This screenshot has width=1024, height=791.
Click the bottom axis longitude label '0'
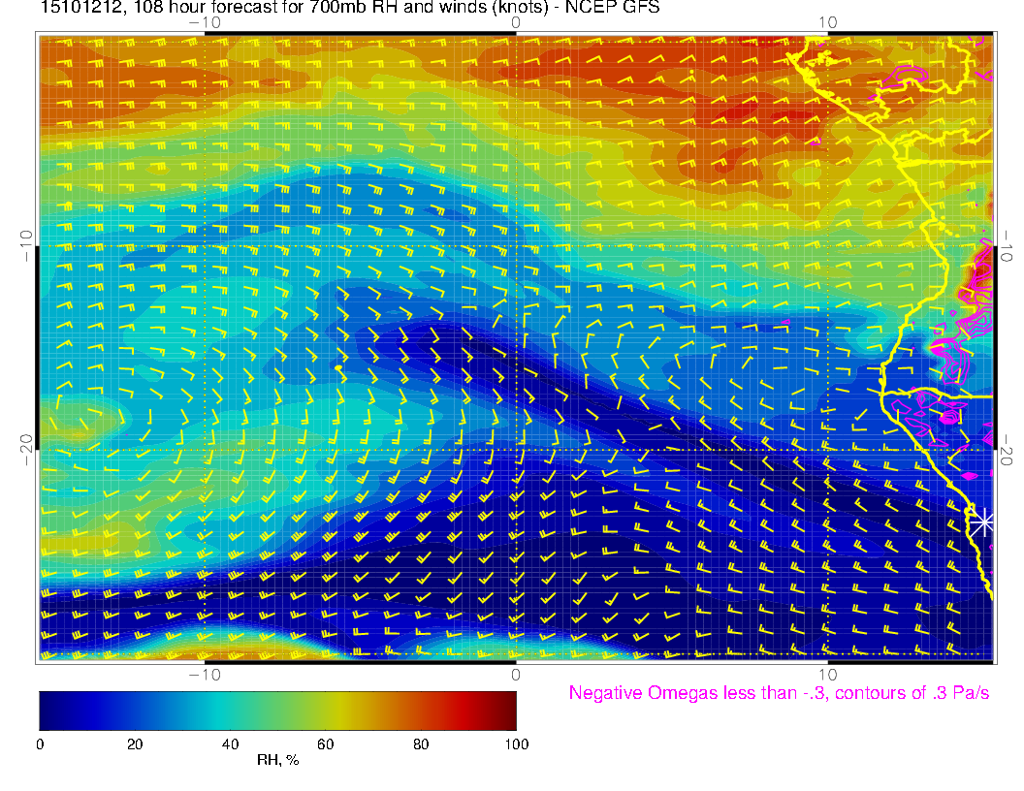coord(516,675)
